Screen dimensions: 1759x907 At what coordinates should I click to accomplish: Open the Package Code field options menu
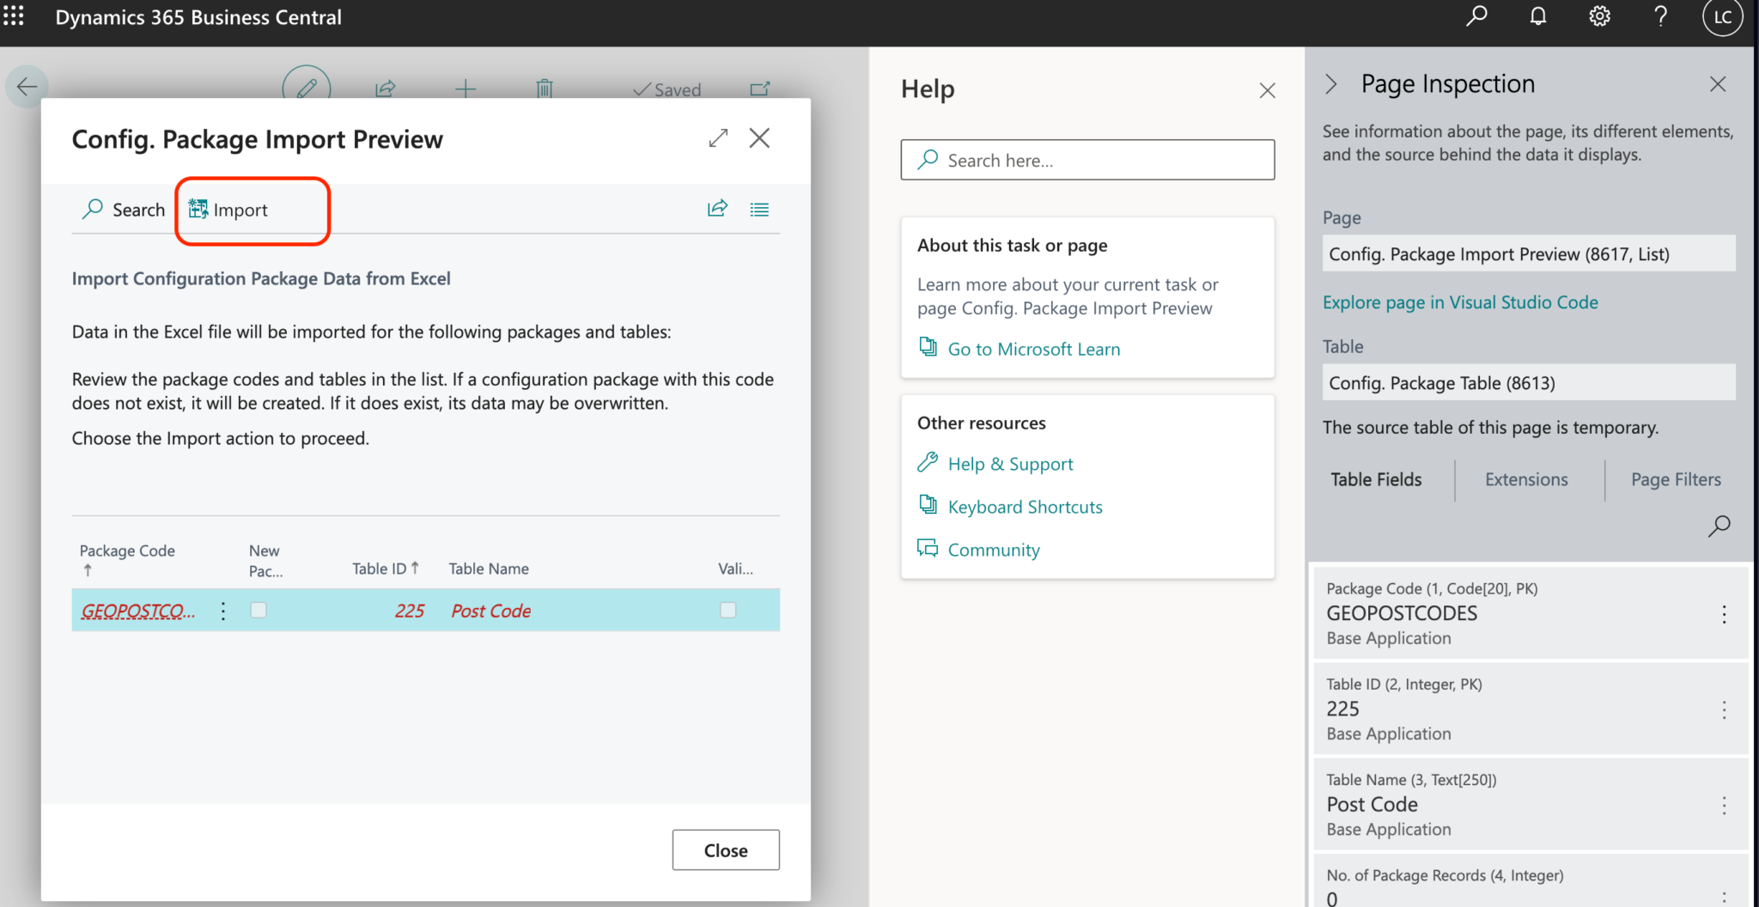point(1724,614)
